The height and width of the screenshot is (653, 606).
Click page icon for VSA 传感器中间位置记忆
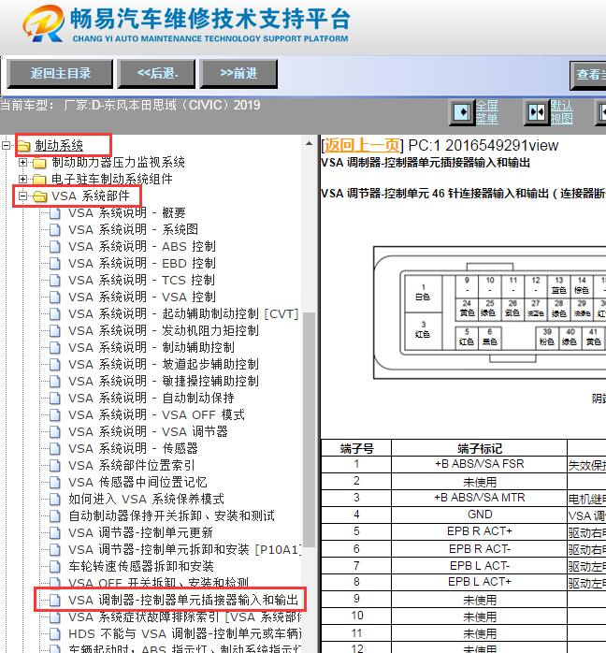pos(54,482)
